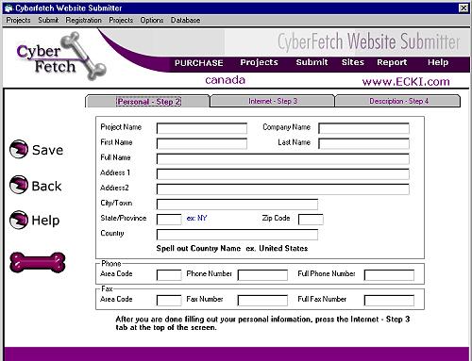Click the 'ex: NY' hint text
This screenshot has width=472, height=361.
tap(196, 218)
